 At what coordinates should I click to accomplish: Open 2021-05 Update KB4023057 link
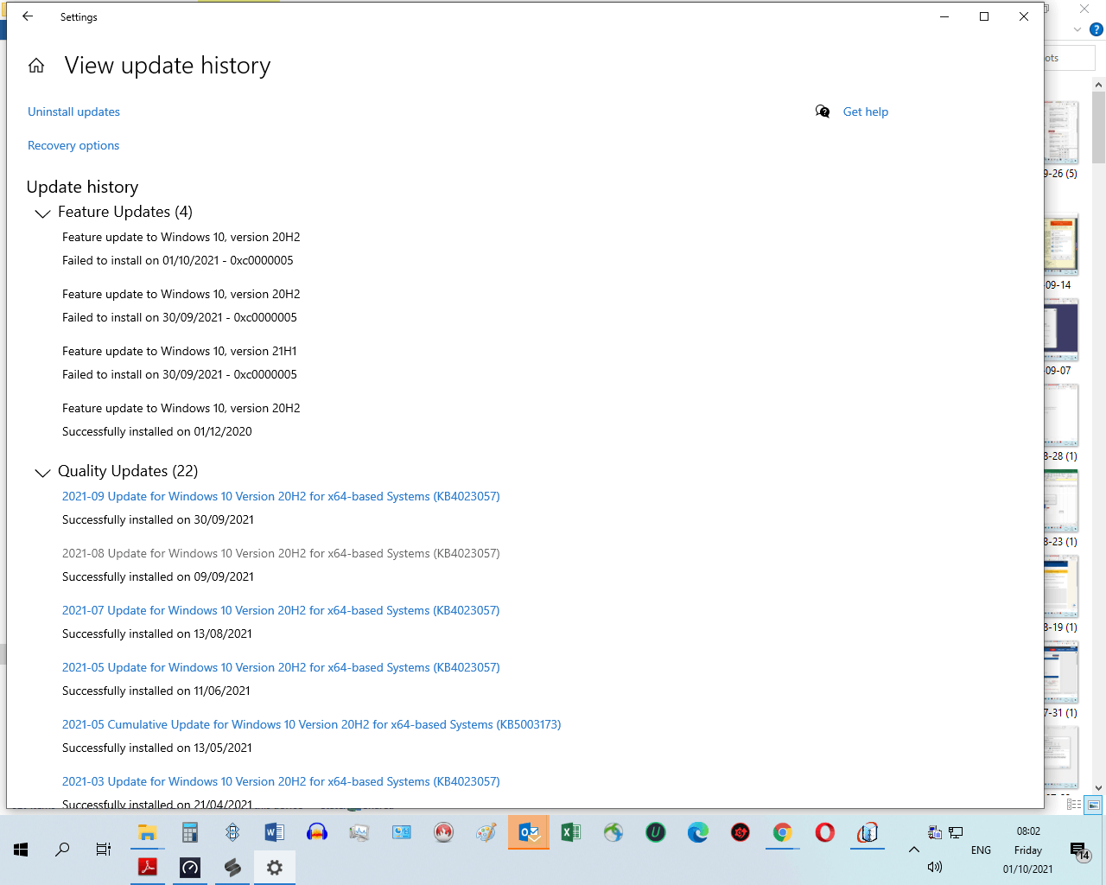coord(281,667)
